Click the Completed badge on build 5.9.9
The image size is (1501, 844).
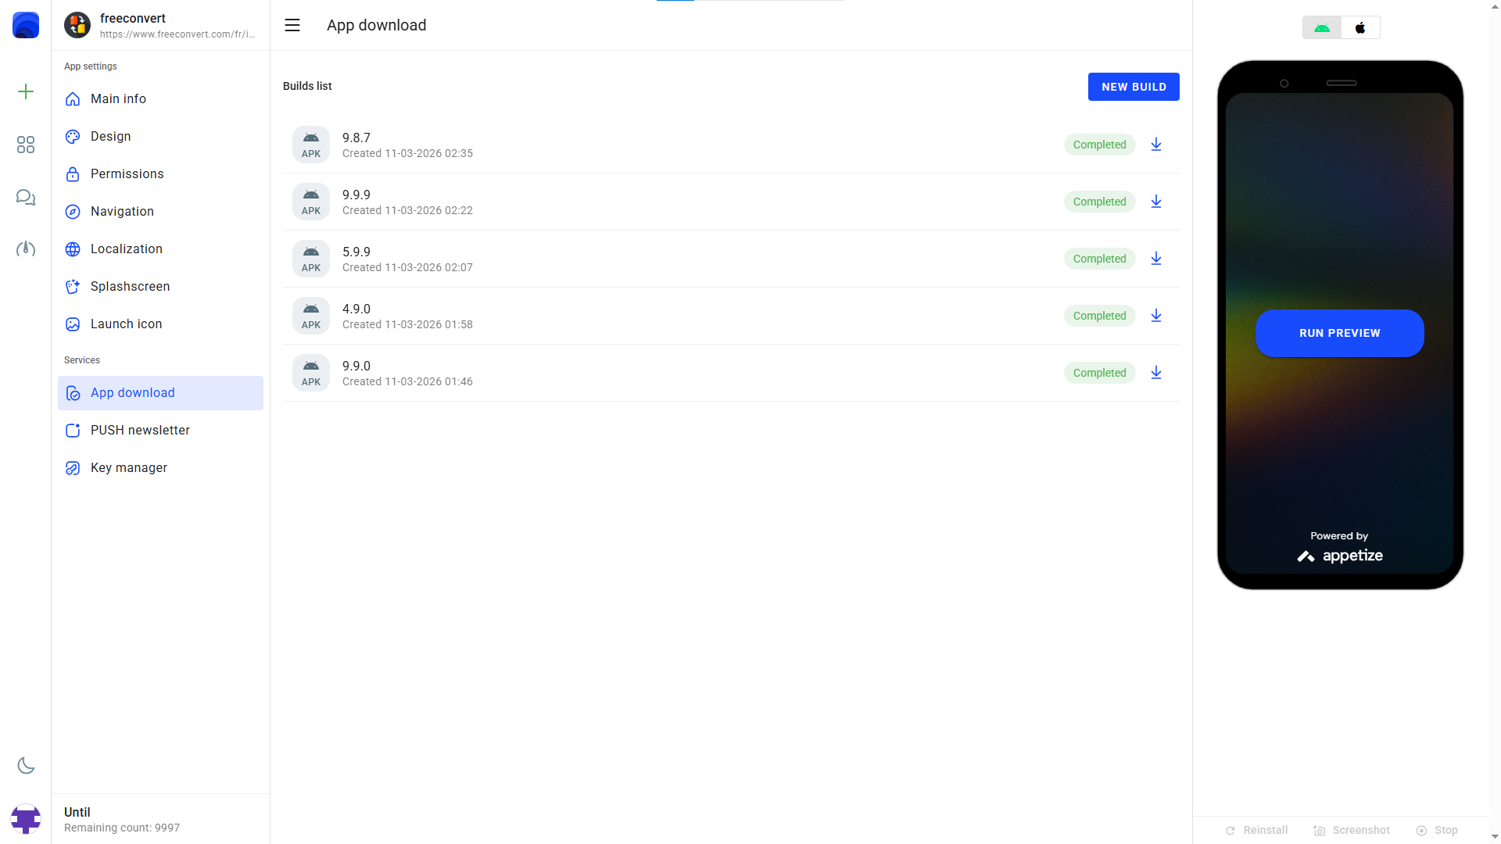[1099, 259]
